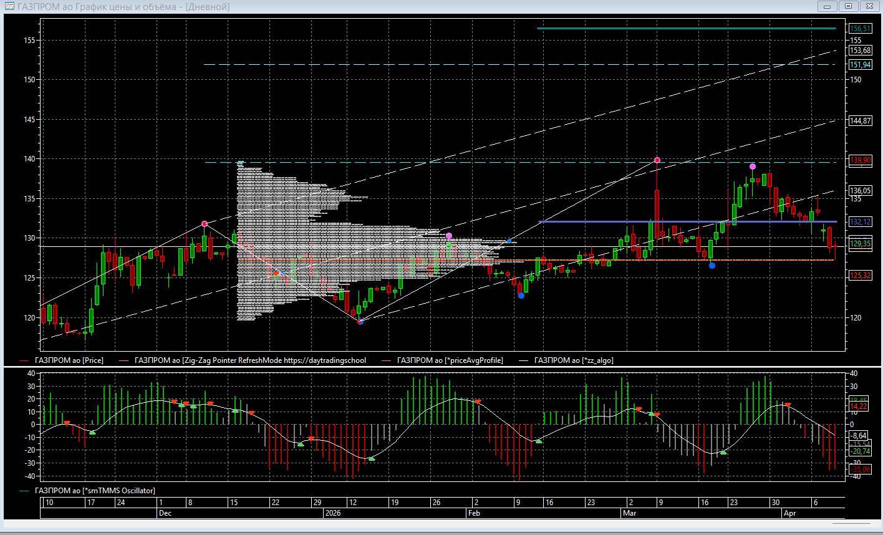Image resolution: width=883 pixels, height=535 pixels.
Task: Click the chart window's title bar icon
Action: pos(9,6)
